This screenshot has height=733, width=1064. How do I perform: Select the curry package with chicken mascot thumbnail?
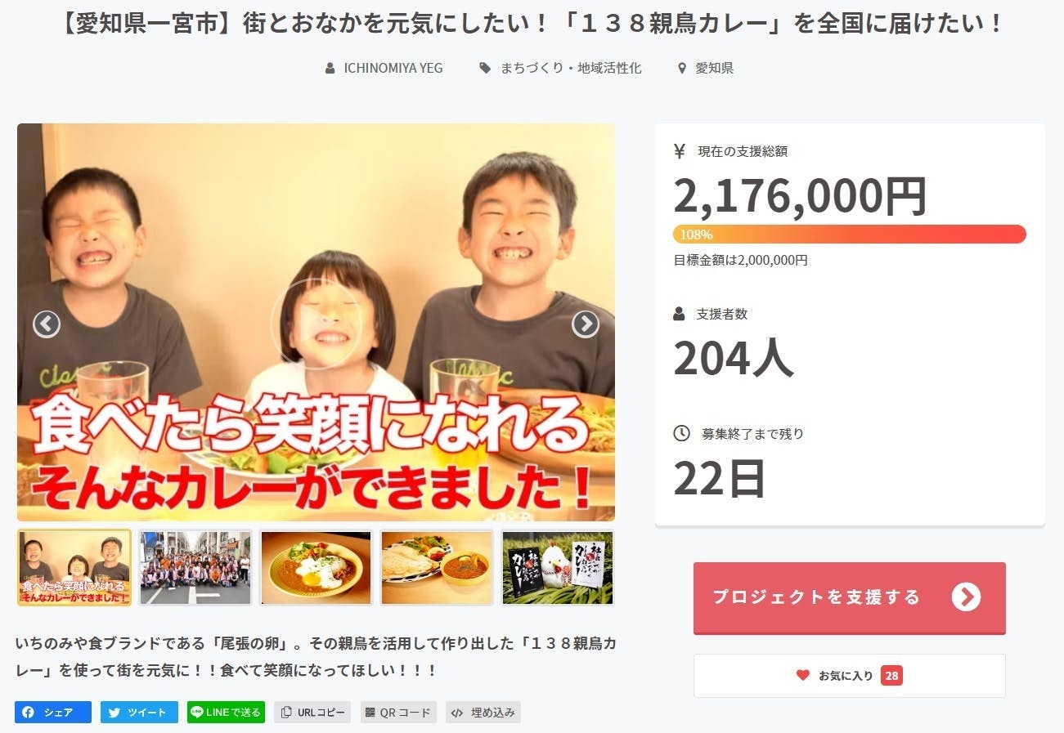558,568
